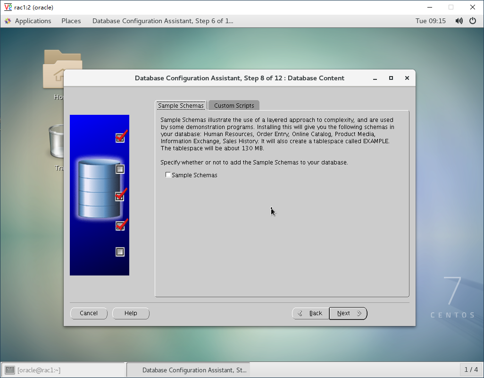Click the workspace switcher 1 / 4

tap(471, 369)
